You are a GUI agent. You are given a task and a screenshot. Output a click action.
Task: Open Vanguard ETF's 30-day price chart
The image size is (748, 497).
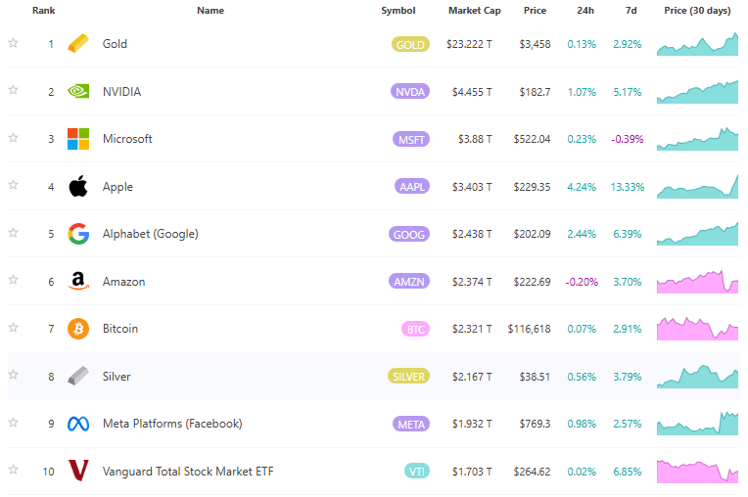(x=697, y=472)
